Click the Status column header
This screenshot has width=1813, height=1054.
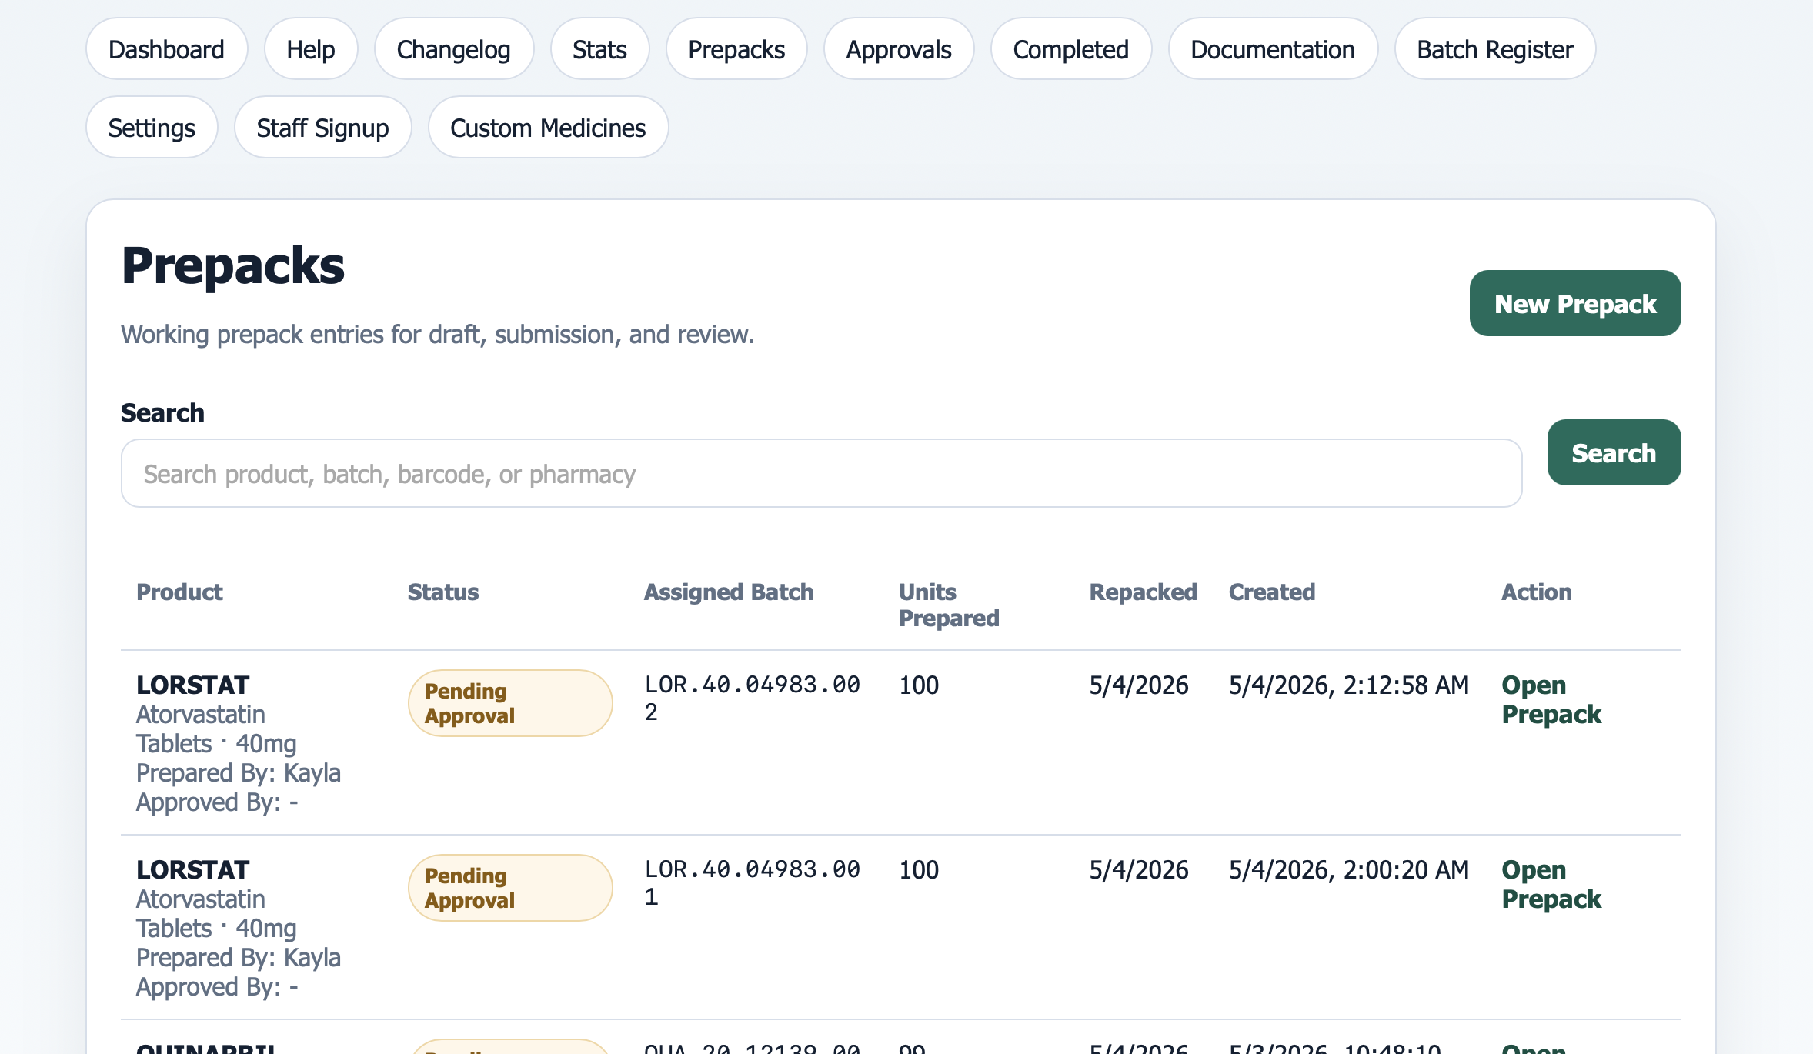coord(443,592)
